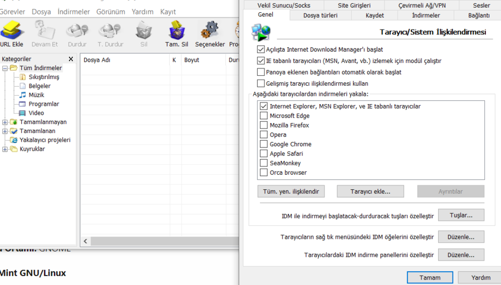Viewport: 501px width, 285px height.
Task: Click the Tam. Sil toolbar icon
Action: click(x=176, y=30)
